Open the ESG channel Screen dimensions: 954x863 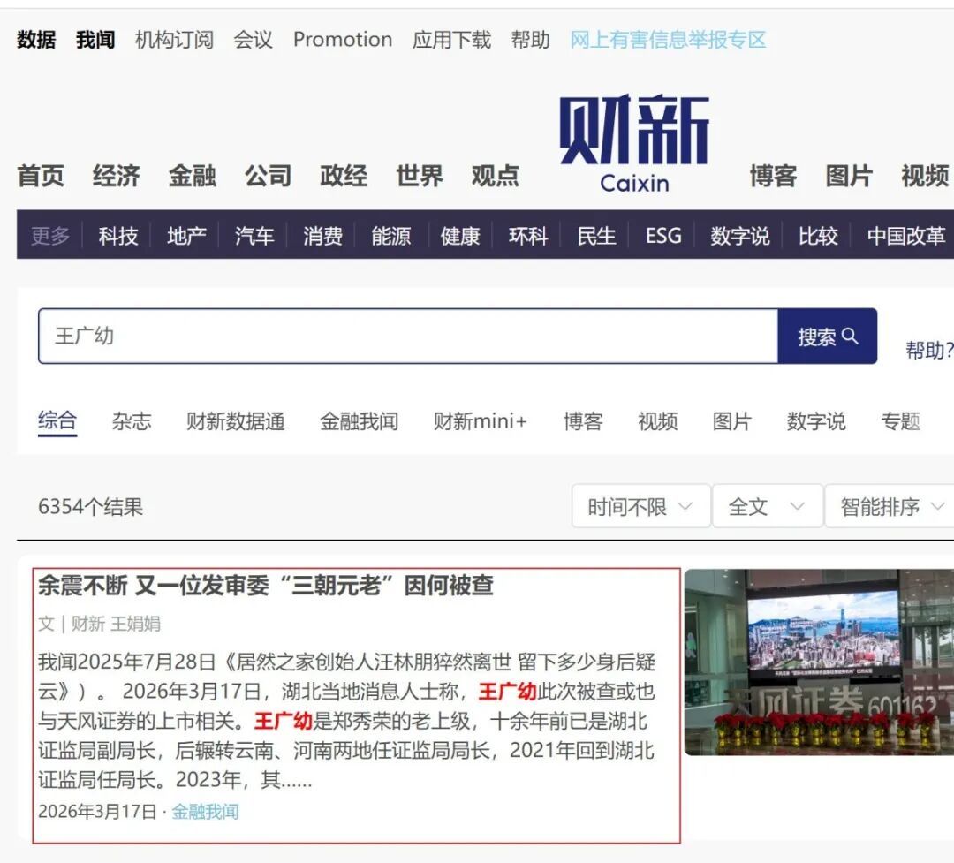click(663, 236)
